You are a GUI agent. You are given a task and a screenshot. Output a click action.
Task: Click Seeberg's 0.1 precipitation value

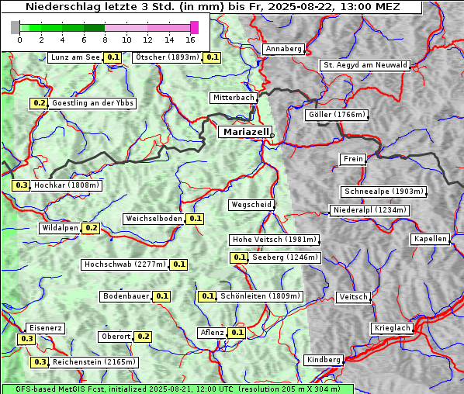[239, 257]
